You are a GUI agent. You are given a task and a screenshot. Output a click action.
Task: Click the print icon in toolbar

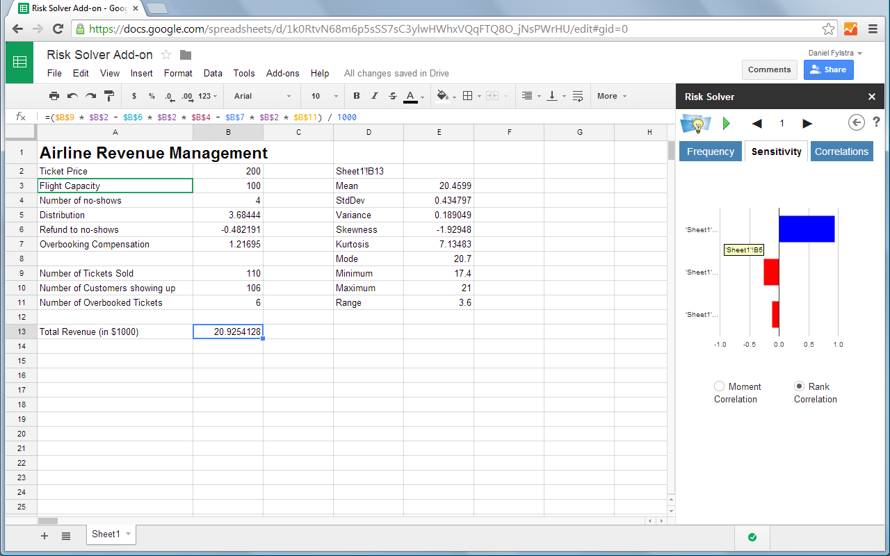54,96
